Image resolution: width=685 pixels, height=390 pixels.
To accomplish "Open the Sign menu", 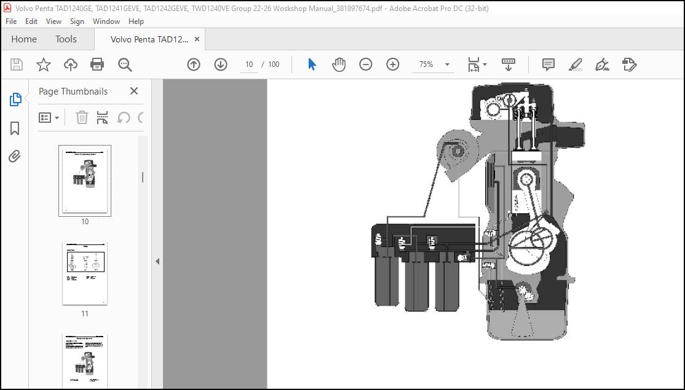I will pos(77,21).
